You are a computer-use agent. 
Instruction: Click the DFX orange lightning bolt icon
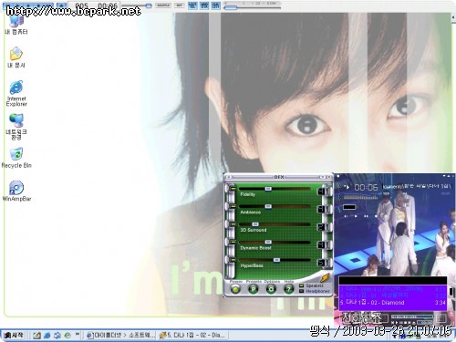coord(325,277)
